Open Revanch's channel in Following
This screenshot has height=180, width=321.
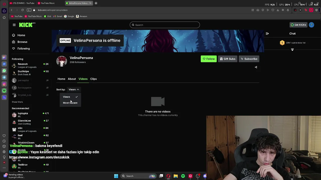30,65
